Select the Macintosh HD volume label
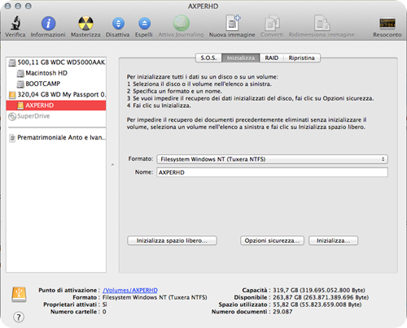This screenshot has width=407, height=328. [46, 73]
